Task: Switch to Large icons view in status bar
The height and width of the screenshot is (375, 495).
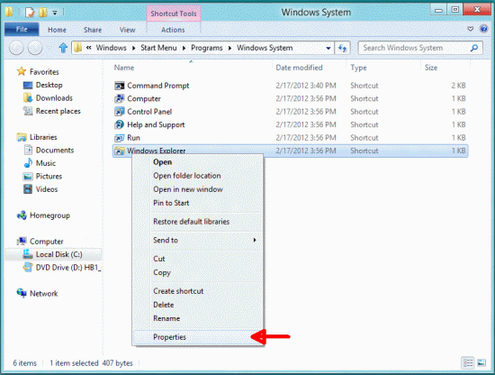Action: coord(481,362)
